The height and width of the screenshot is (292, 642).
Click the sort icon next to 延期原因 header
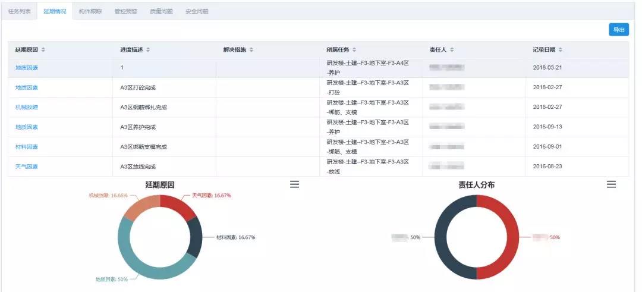point(43,49)
